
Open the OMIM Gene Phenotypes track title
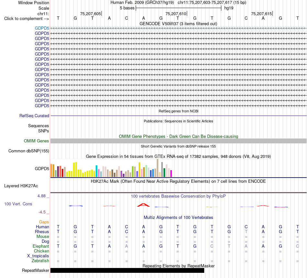point(178,136)
